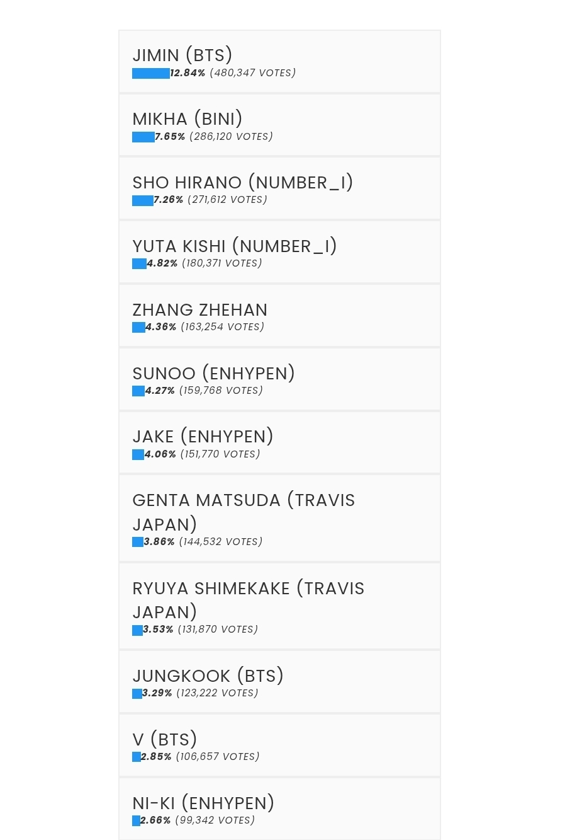Select the Jungkook (BTS) poll option

pyautogui.click(x=208, y=676)
